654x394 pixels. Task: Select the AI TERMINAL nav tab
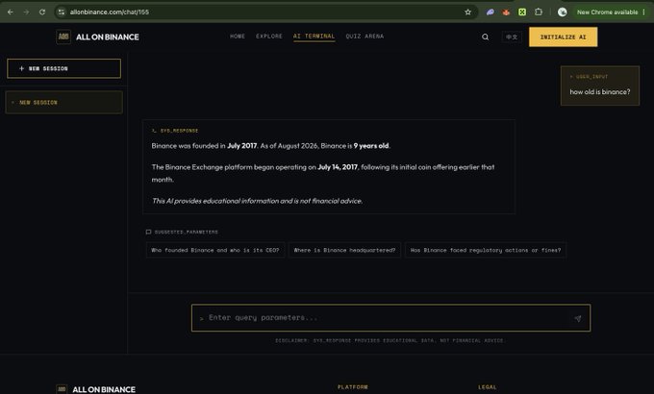(314, 37)
